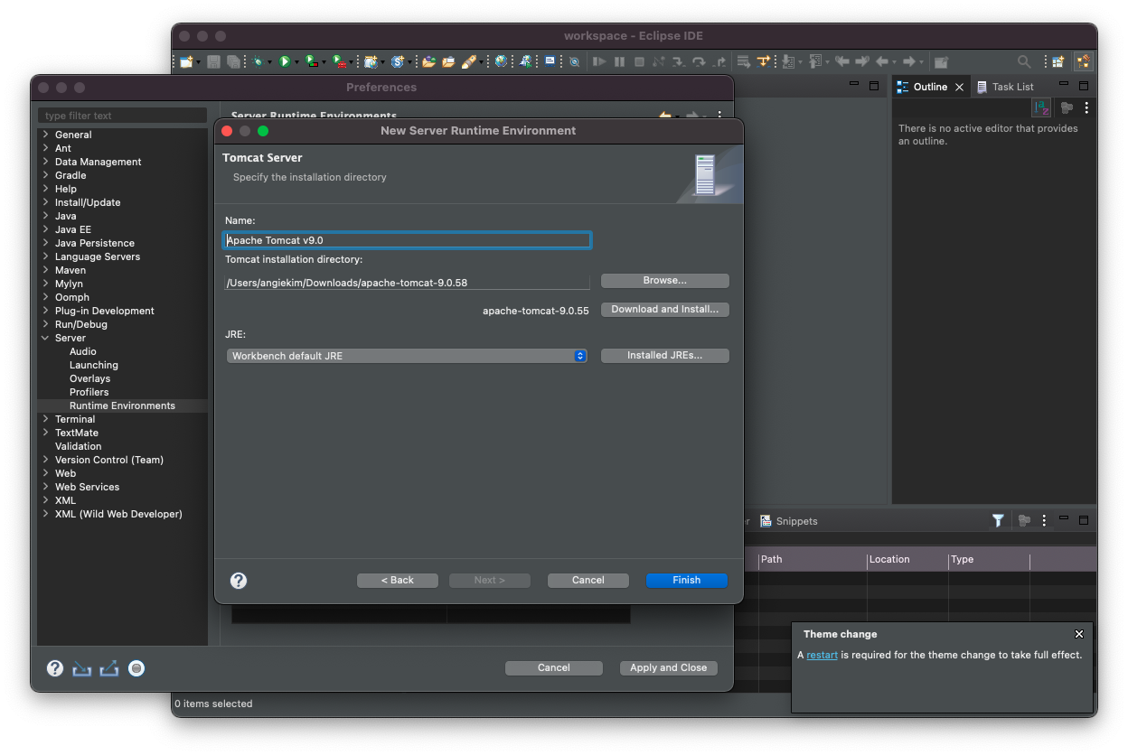Click the Forward navigation arrow in Eclipse toolbar
Screen dimensions: 1128x755
(x=909, y=61)
